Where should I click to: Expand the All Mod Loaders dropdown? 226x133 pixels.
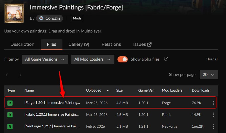click(x=93, y=59)
